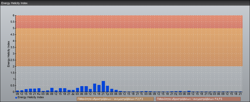Select the 5 value on the y-axis
This screenshot has height=102, width=250.
14,28
